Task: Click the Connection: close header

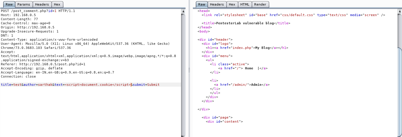Action: [18, 76]
